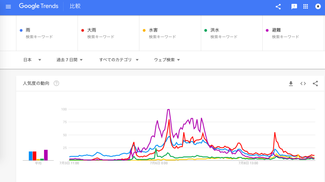Viewport: 325px width, 182px height.
Task: Open the help icon beside 人気度の動向
Action: click(56, 83)
